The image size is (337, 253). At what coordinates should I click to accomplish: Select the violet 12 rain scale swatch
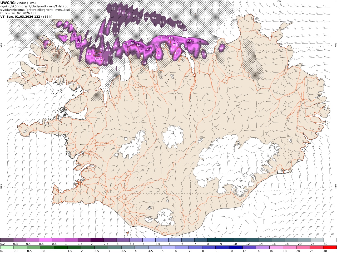(249, 247)
